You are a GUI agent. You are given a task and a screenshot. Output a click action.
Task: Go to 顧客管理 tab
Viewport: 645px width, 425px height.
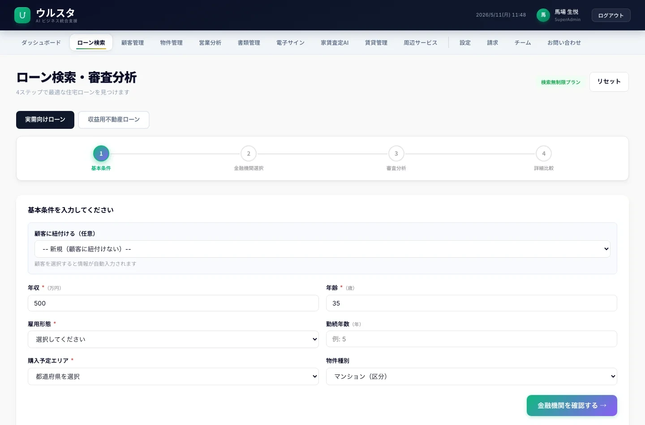[133, 43]
